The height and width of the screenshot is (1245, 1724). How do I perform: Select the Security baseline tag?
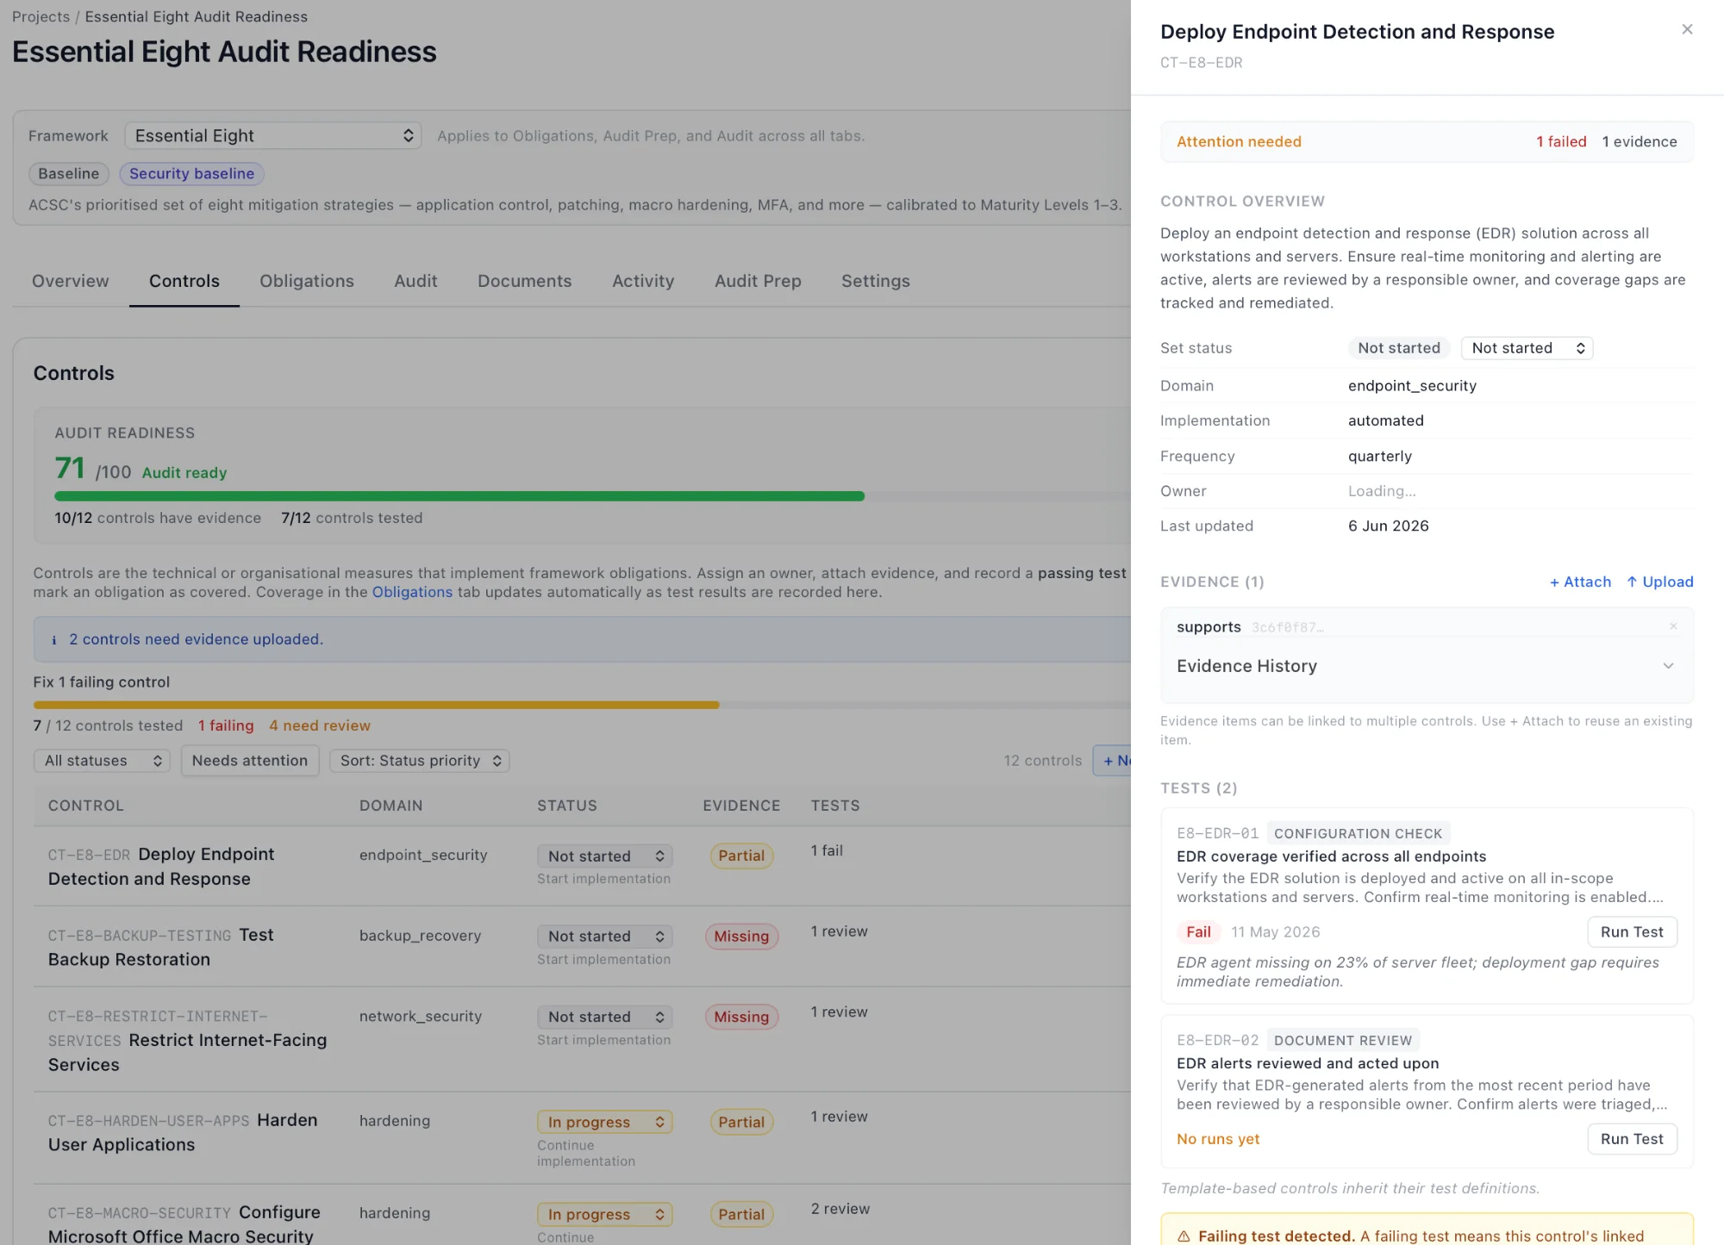coord(191,173)
